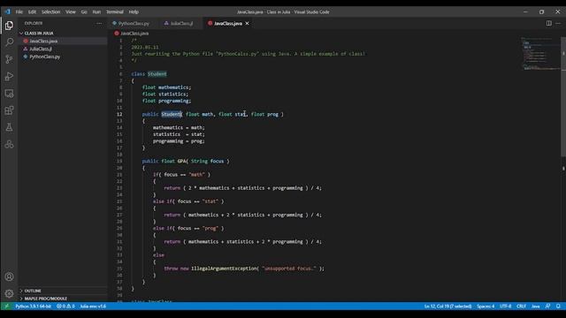
Task: Click remote window indicator in status bar
Action: (6, 307)
